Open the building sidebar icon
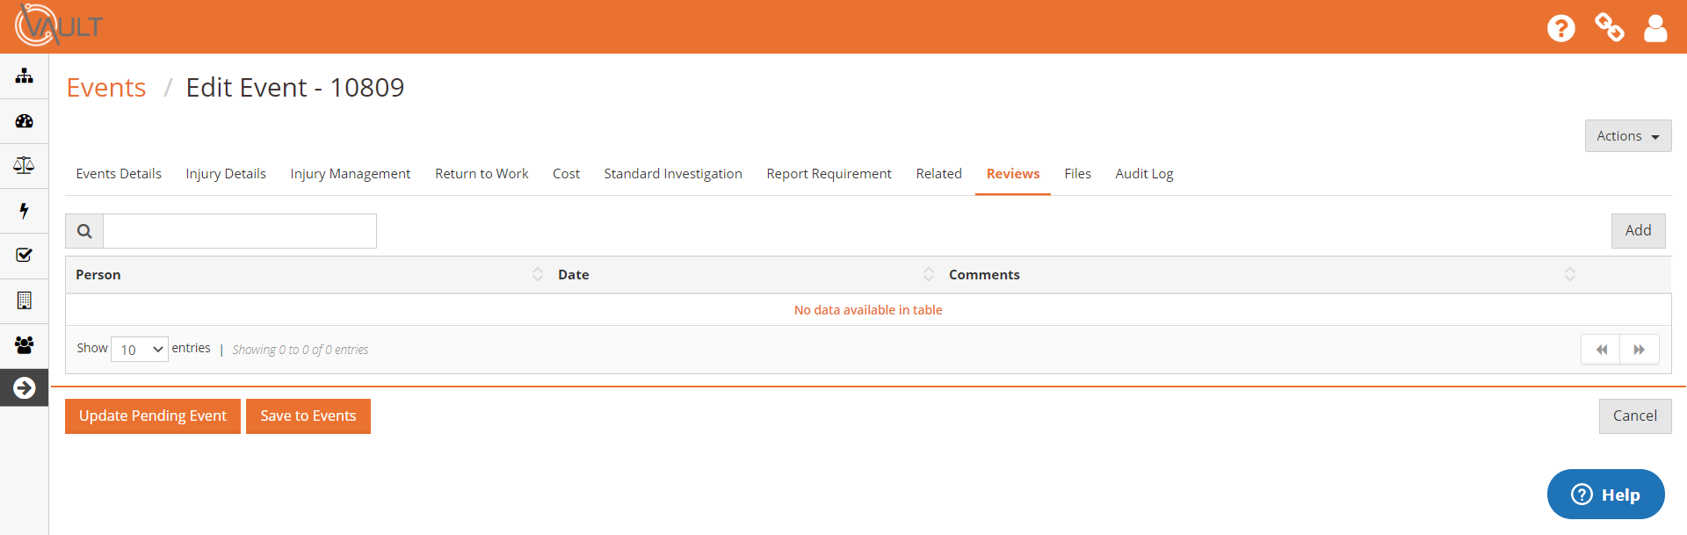 click(x=25, y=300)
